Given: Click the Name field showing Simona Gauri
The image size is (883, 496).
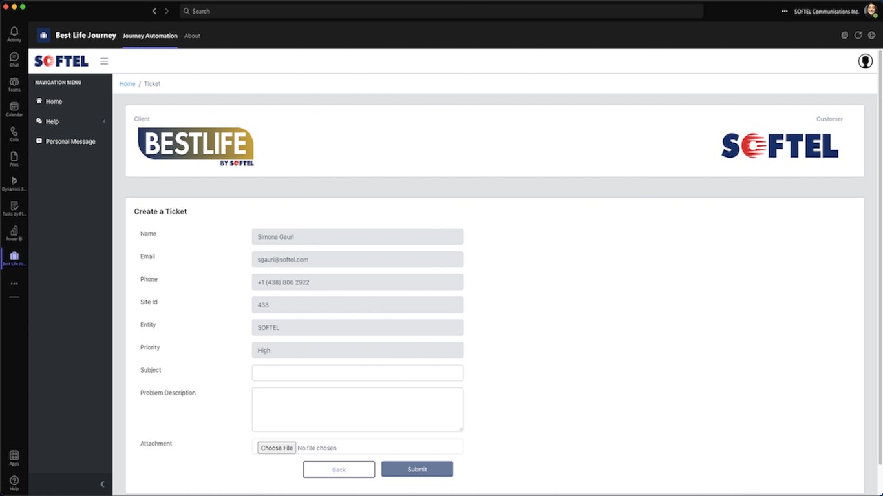Looking at the screenshot, I should (357, 237).
